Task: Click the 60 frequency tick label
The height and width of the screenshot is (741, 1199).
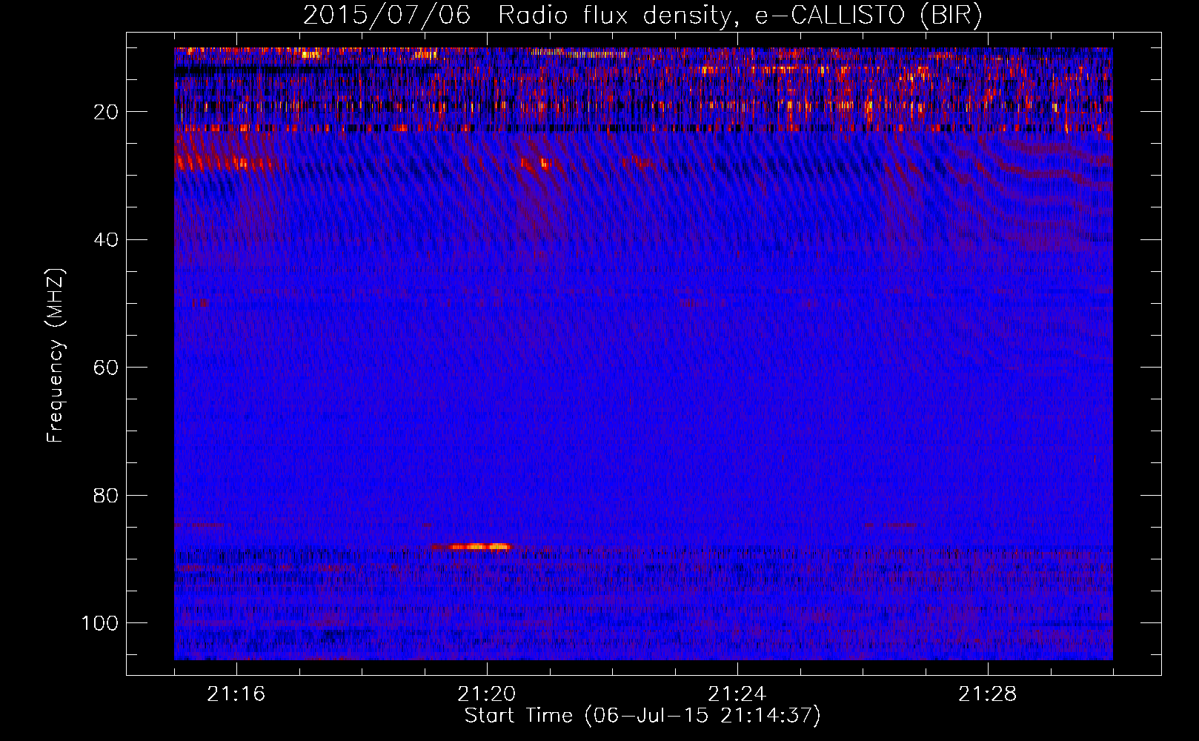Action: (x=107, y=368)
